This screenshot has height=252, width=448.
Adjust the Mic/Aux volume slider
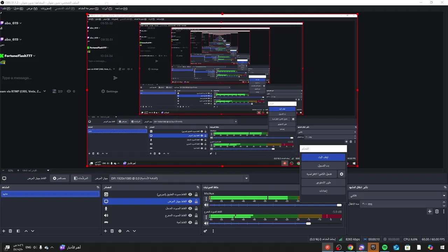point(275,205)
